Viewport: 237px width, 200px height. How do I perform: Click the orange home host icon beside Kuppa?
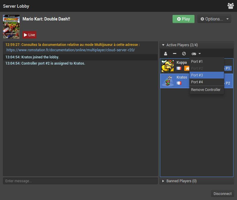[x=187, y=68]
